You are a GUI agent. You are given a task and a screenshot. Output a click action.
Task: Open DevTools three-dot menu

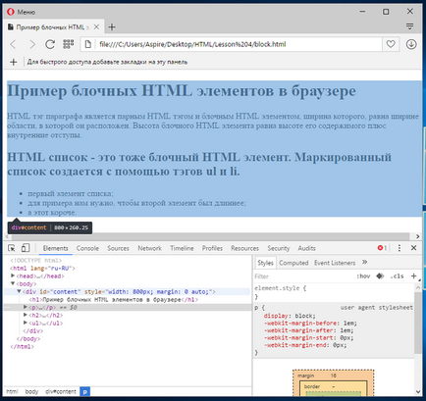[x=399, y=248]
